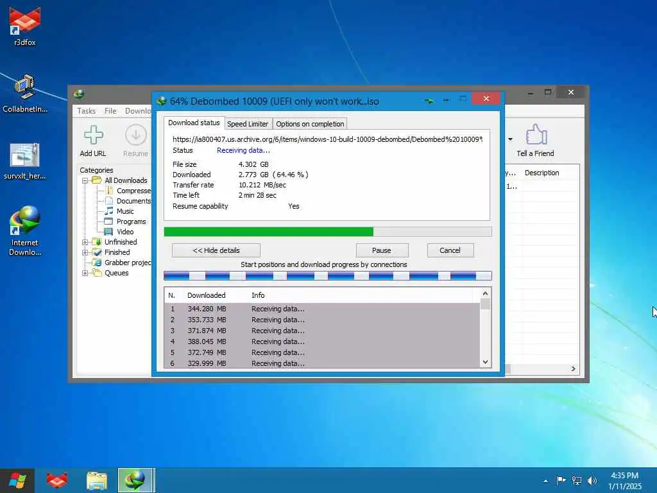Open the survxlt_her... desktop file

point(25,161)
